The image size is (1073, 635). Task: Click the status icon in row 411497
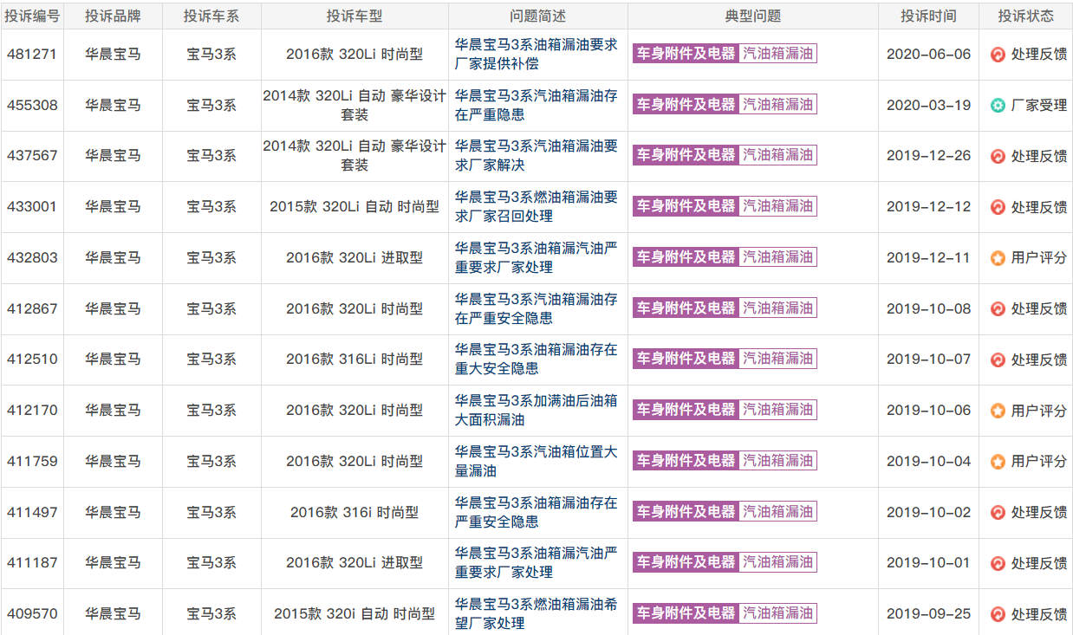[x=998, y=513]
